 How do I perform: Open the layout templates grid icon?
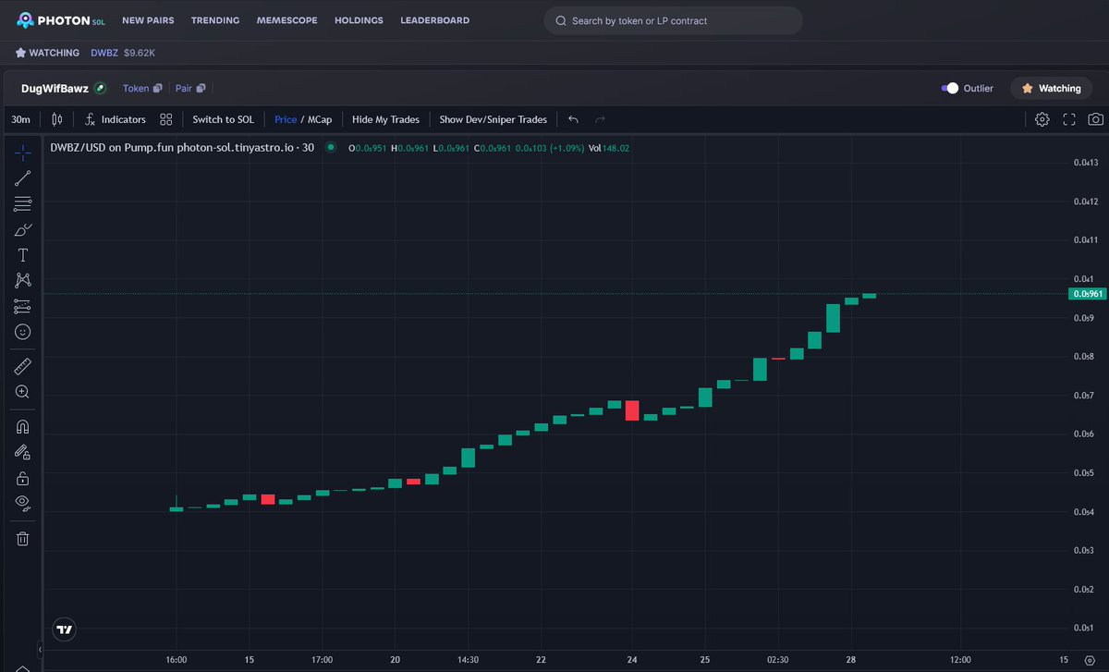[165, 119]
